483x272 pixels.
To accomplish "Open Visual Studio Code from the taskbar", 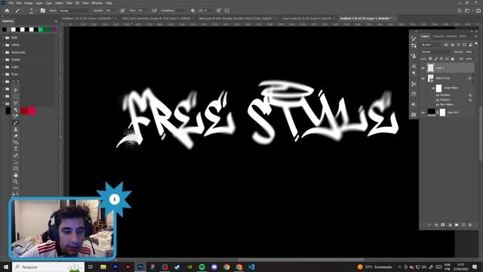I will coord(251,267).
